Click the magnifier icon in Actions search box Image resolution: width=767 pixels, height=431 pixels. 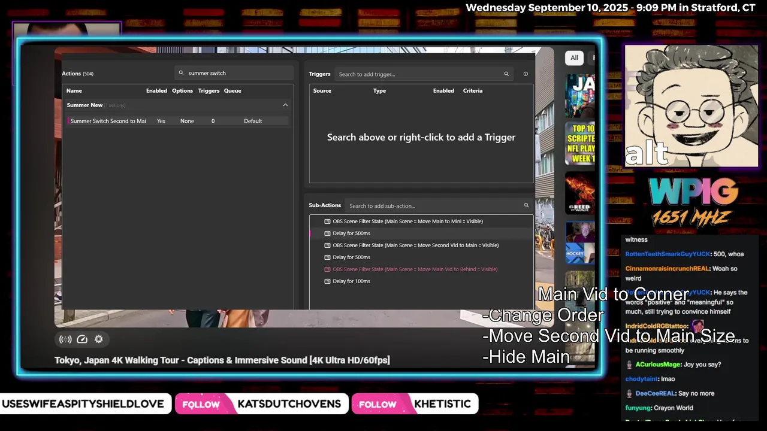(x=181, y=73)
